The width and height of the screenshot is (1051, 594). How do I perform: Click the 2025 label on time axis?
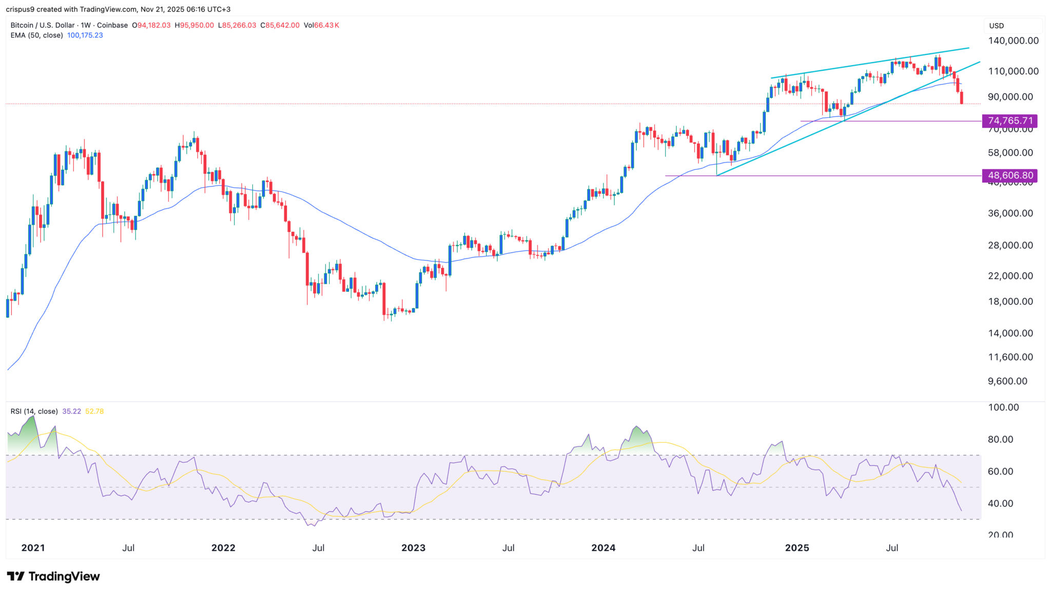[797, 548]
